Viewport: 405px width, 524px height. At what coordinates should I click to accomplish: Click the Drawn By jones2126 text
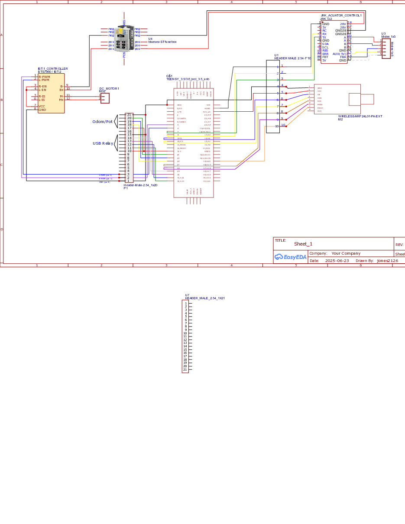coord(387,261)
